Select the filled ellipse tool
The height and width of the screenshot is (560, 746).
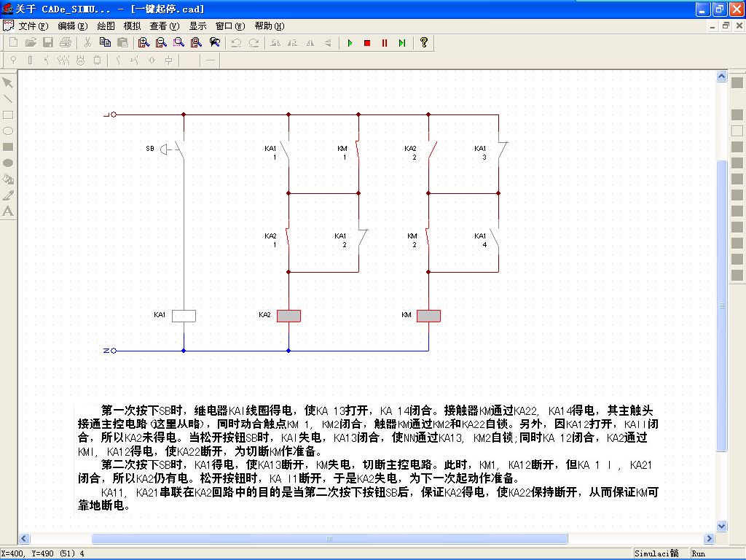click(x=7, y=163)
